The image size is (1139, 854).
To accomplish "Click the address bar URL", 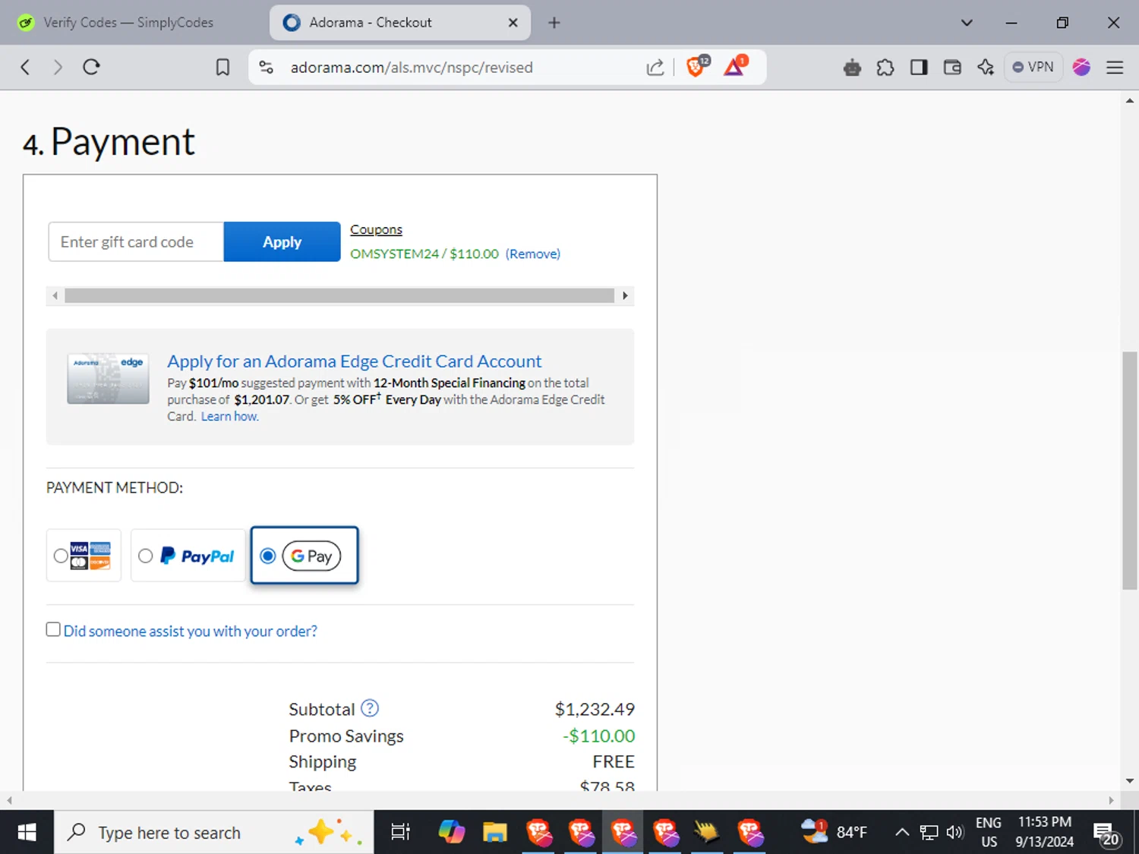I will [412, 68].
